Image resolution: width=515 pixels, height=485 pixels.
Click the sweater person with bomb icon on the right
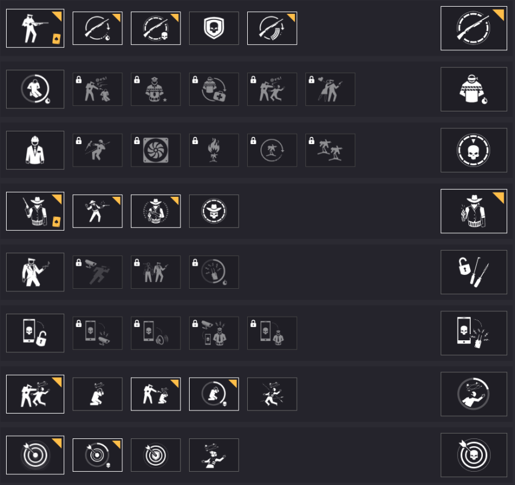[474, 89]
